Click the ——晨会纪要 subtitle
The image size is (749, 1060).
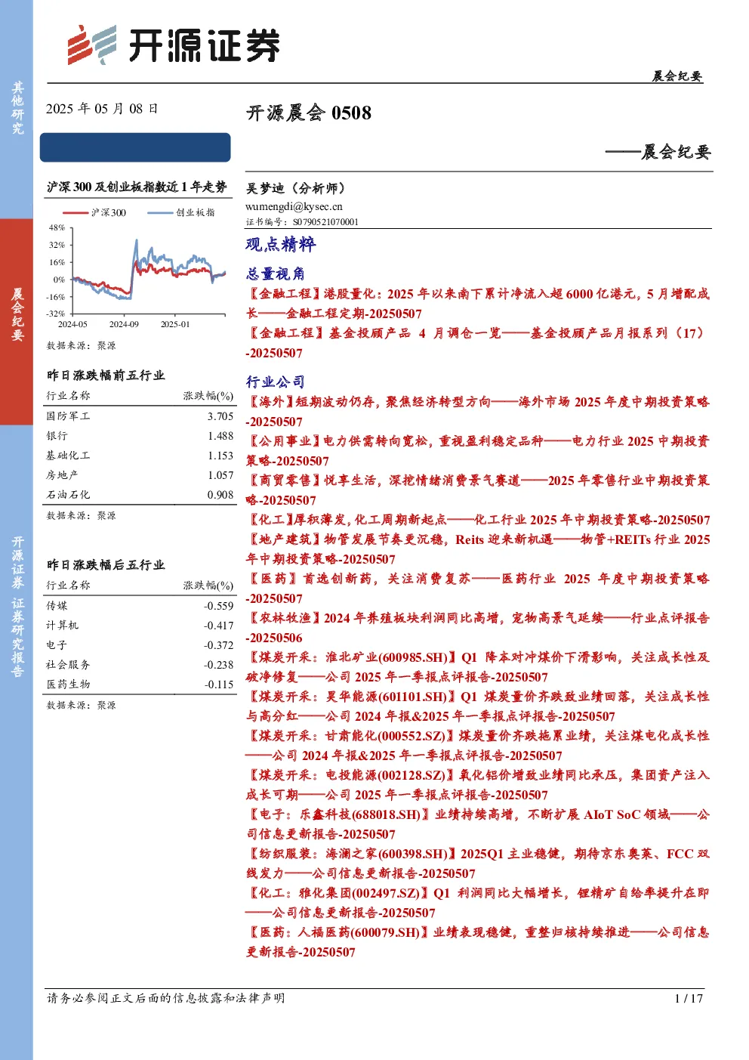pyautogui.click(x=658, y=152)
